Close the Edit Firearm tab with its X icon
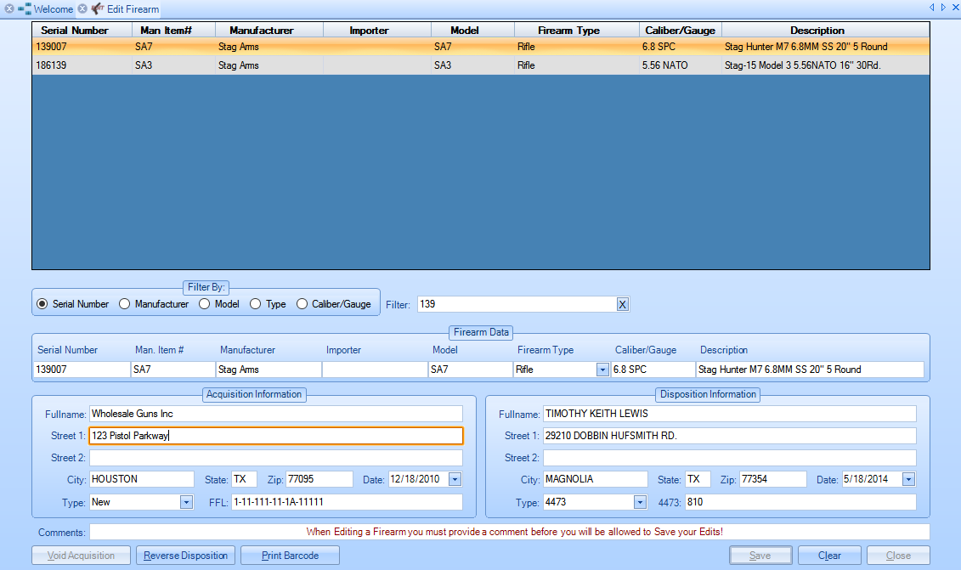 82,9
